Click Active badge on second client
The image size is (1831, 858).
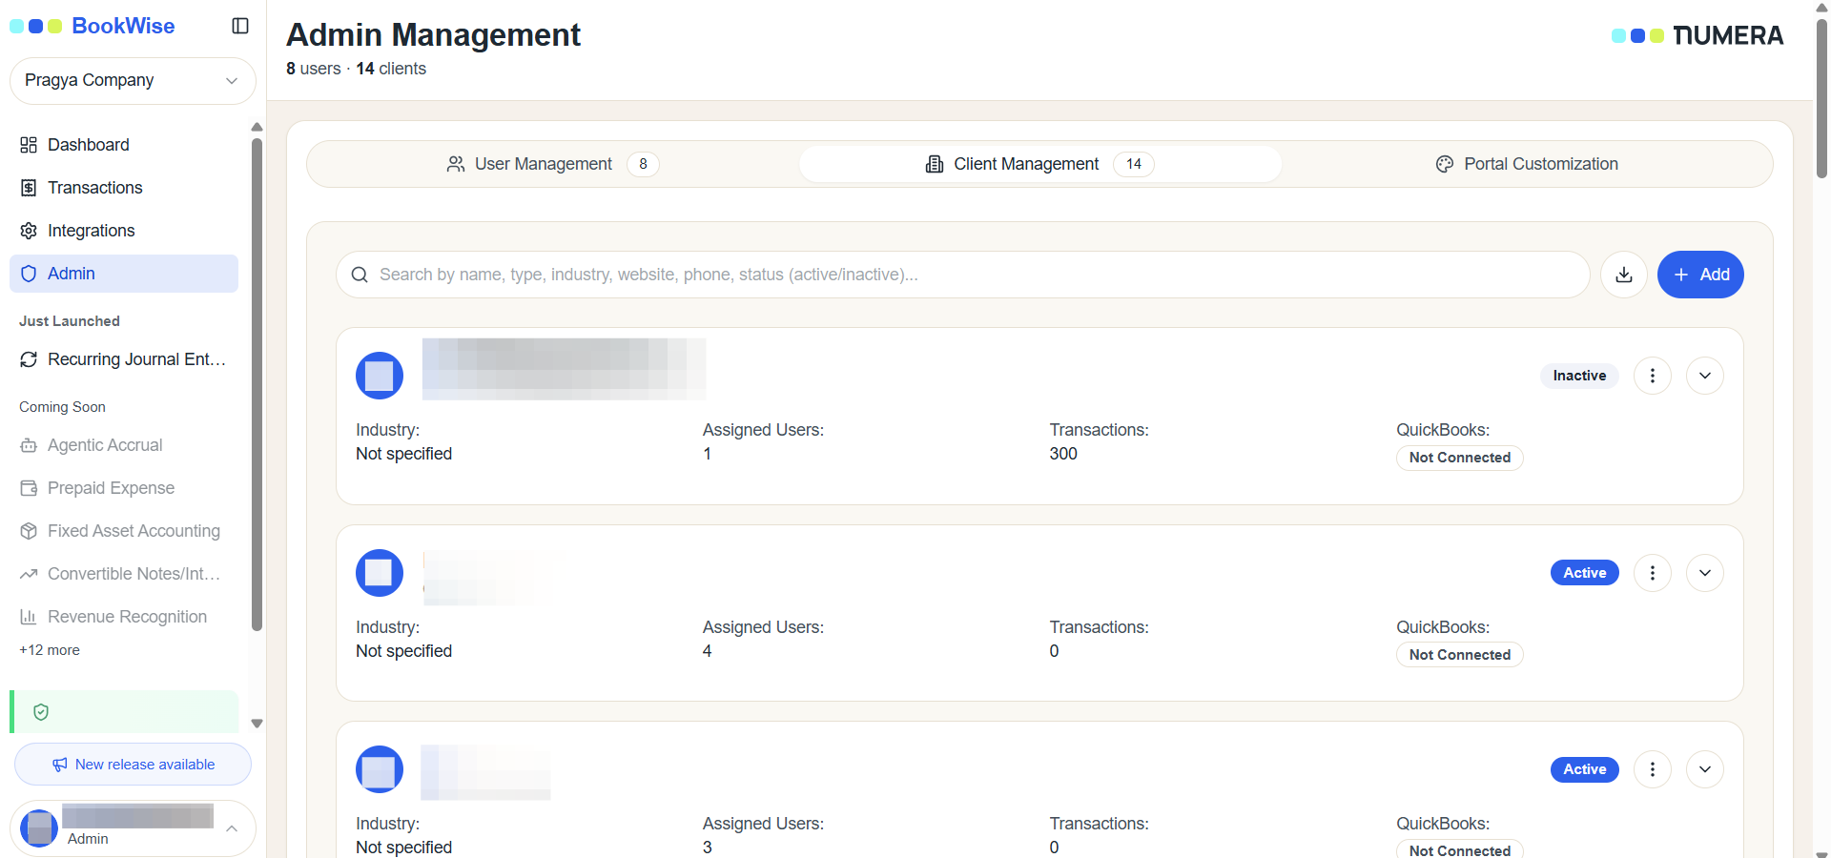coord(1585,573)
